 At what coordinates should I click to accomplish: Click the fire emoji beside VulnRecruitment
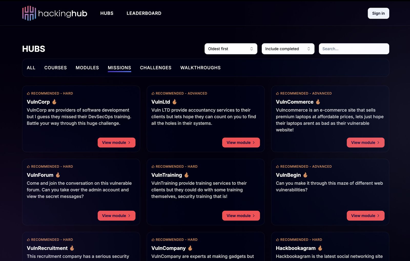coord(72,248)
